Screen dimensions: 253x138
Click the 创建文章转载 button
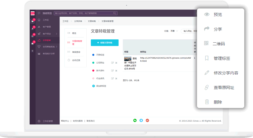pos(105,43)
